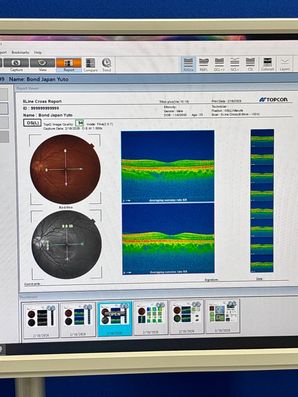298x397 pixels.
Task: Select the CSI layer display
Action: click(x=250, y=64)
